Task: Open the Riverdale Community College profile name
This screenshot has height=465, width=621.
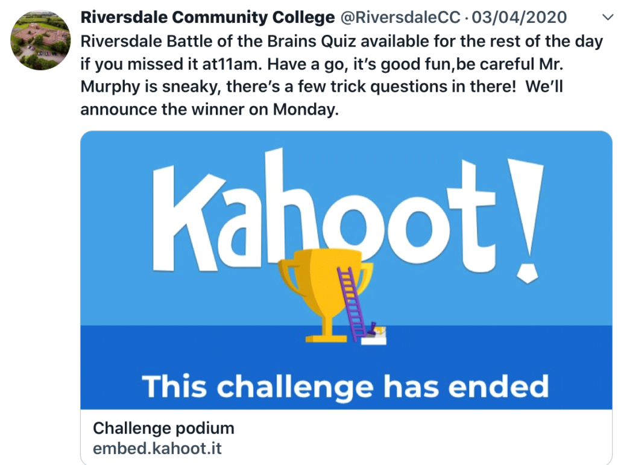Action: point(207,17)
